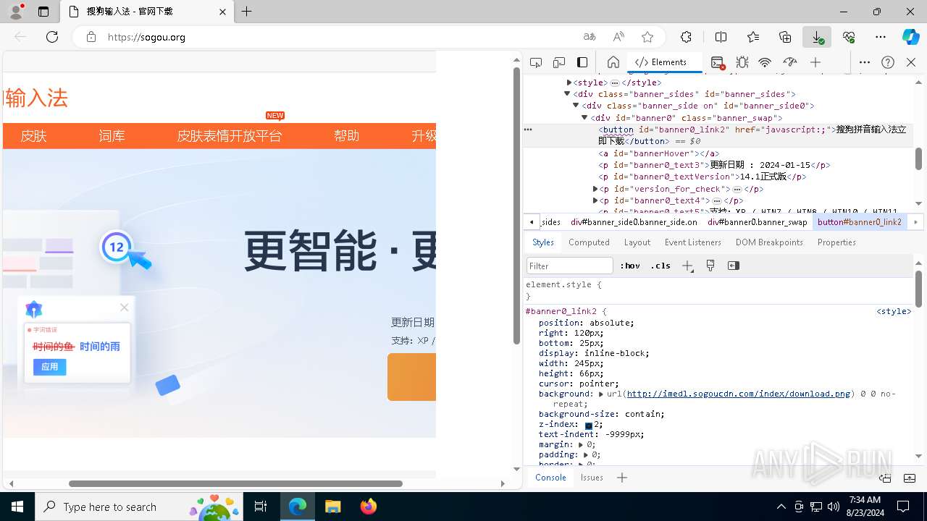The width and height of the screenshot is (927, 521).
Task: Open browser Collections icon
Action: (x=785, y=37)
